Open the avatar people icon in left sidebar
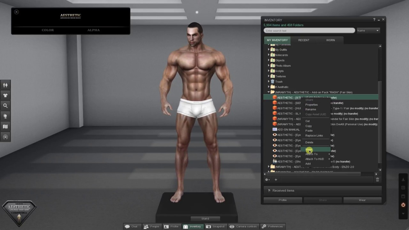 click(x=5, y=85)
